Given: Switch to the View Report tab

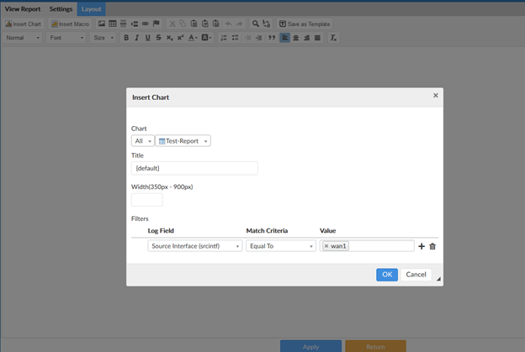Looking at the screenshot, I should click(x=23, y=9).
